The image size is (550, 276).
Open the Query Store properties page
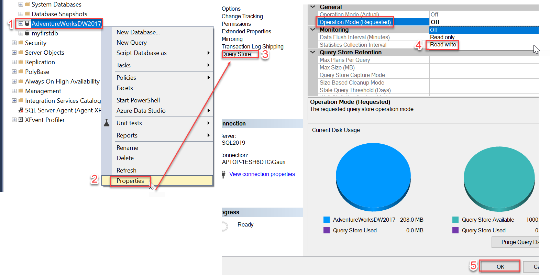[x=236, y=54]
